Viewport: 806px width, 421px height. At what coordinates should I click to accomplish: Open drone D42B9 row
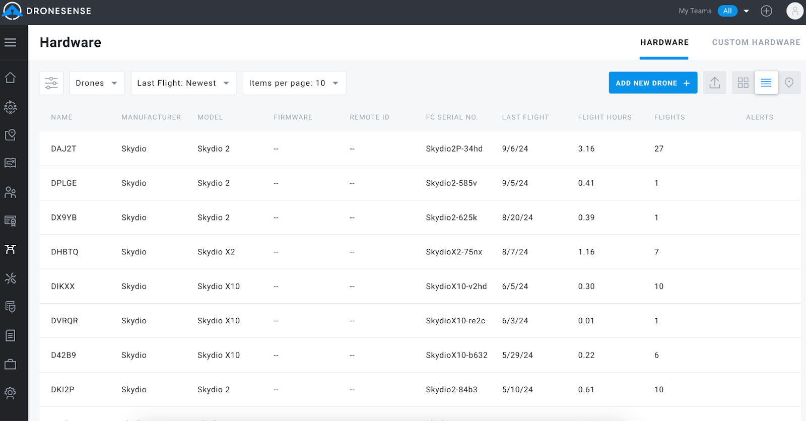click(x=420, y=355)
